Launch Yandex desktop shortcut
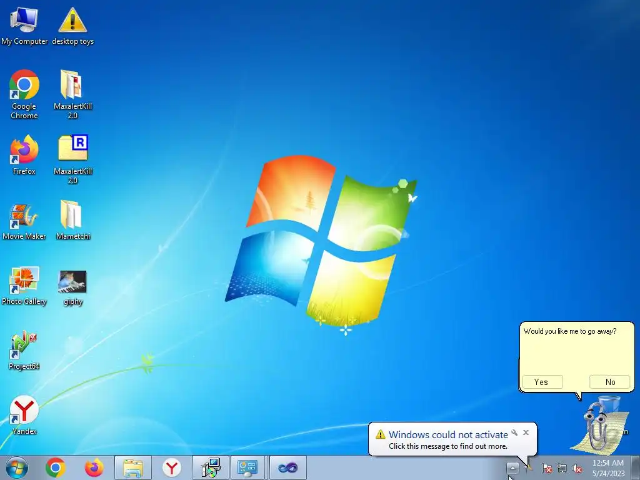 click(24, 415)
